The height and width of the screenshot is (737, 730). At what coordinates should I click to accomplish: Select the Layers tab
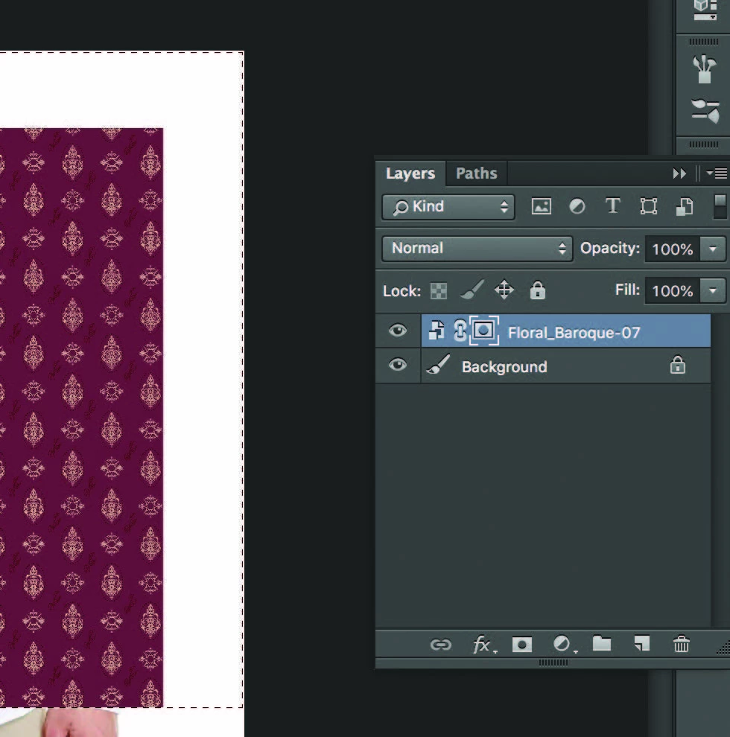[x=410, y=173]
